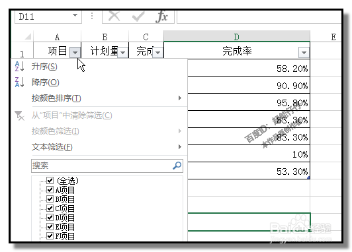Image resolution: width=352 pixels, height=252 pixels.
Task: Click cell showing 53.30%
Action: tap(249, 171)
